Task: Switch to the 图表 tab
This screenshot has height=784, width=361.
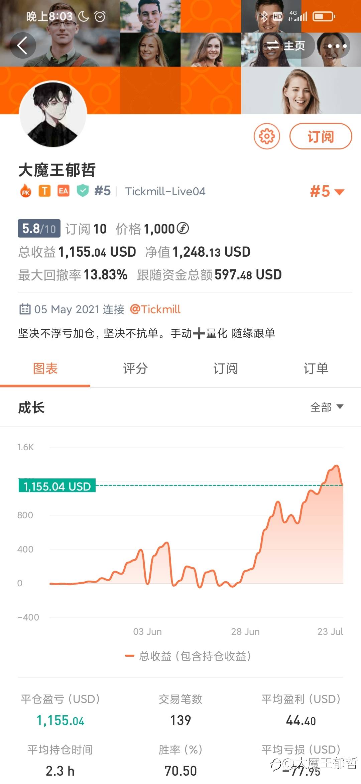Action: point(45,369)
